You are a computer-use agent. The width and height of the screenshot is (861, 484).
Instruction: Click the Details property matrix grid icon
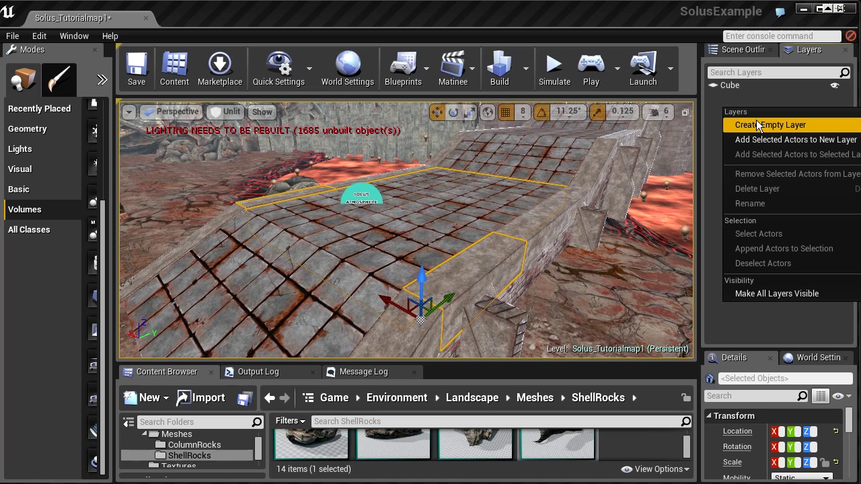821,396
